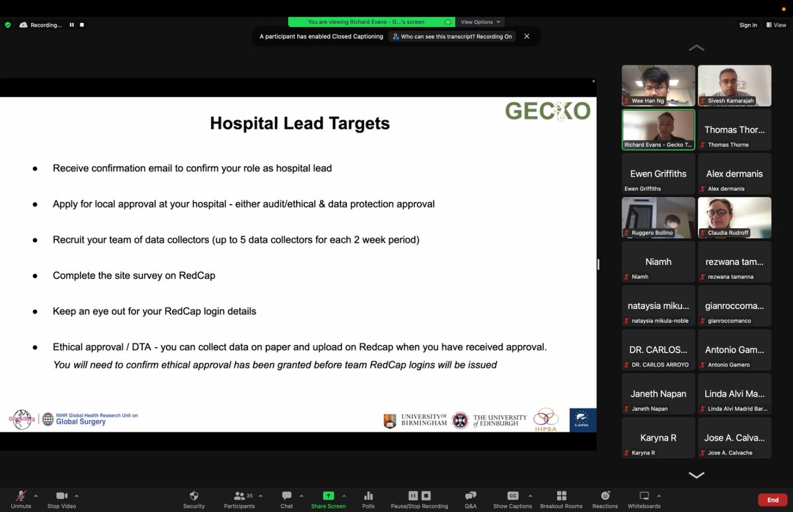Screen dimensions: 793x512
Task: Select DR. CARLOS ARROYO participant tile
Action: click(x=658, y=350)
